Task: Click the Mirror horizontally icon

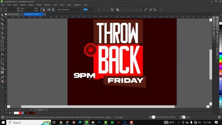Action: (x=49, y=9)
